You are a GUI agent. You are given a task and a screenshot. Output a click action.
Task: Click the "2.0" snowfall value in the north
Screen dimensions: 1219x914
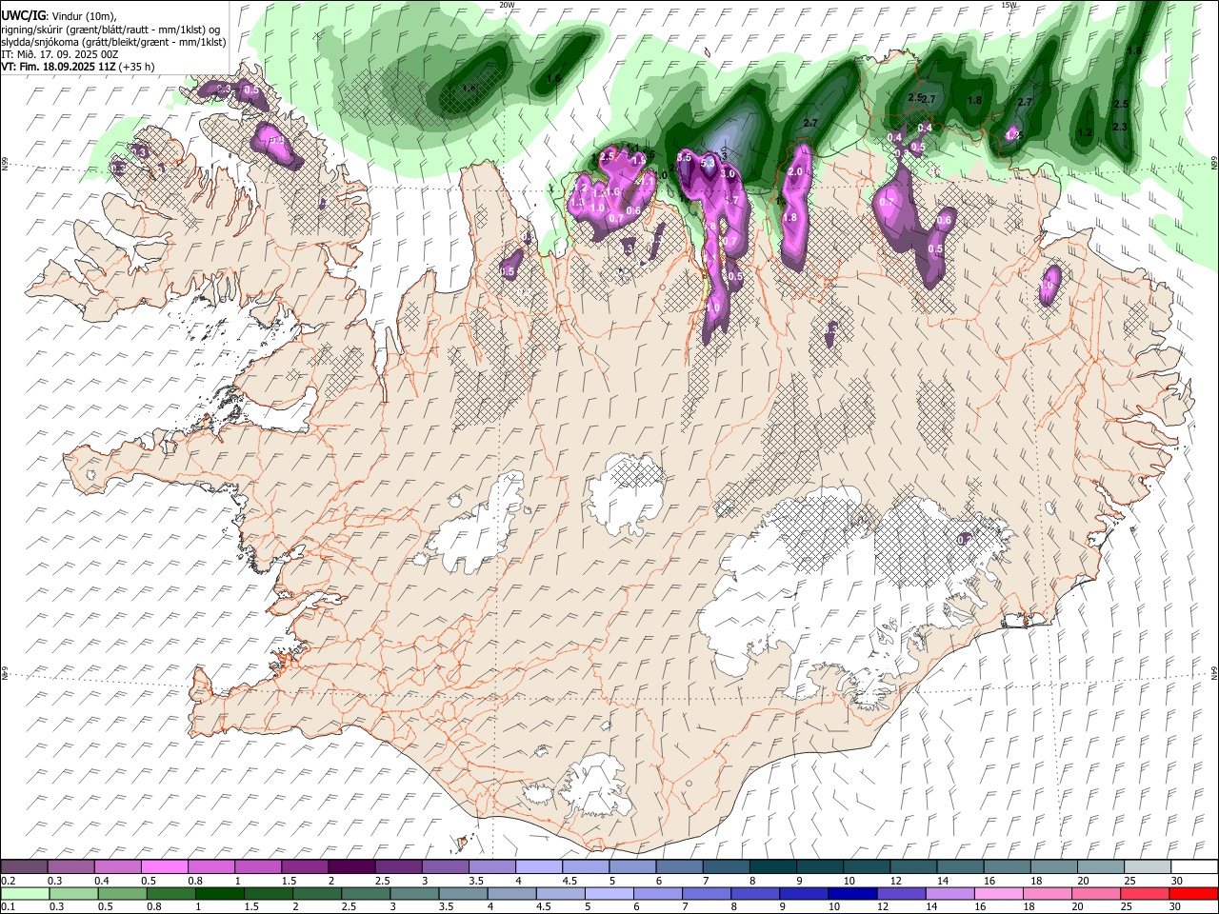(796, 171)
